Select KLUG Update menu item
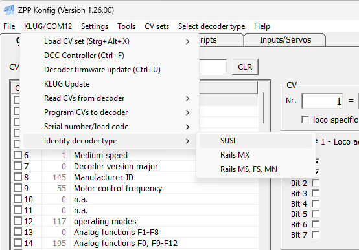Viewport: 359px width, 250px height. click(x=110, y=84)
